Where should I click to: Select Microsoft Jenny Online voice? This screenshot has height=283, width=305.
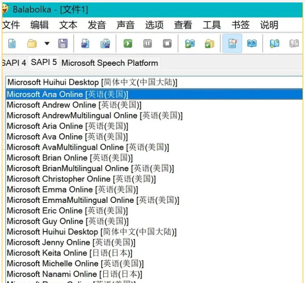pyautogui.click(x=154, y=242)
